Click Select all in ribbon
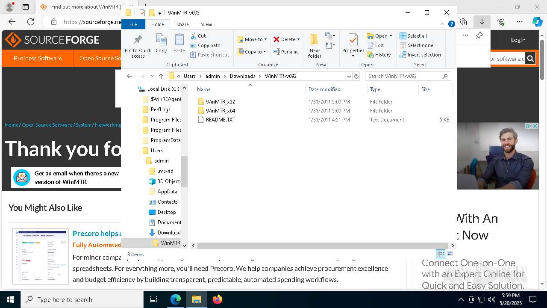 [413, 36]
